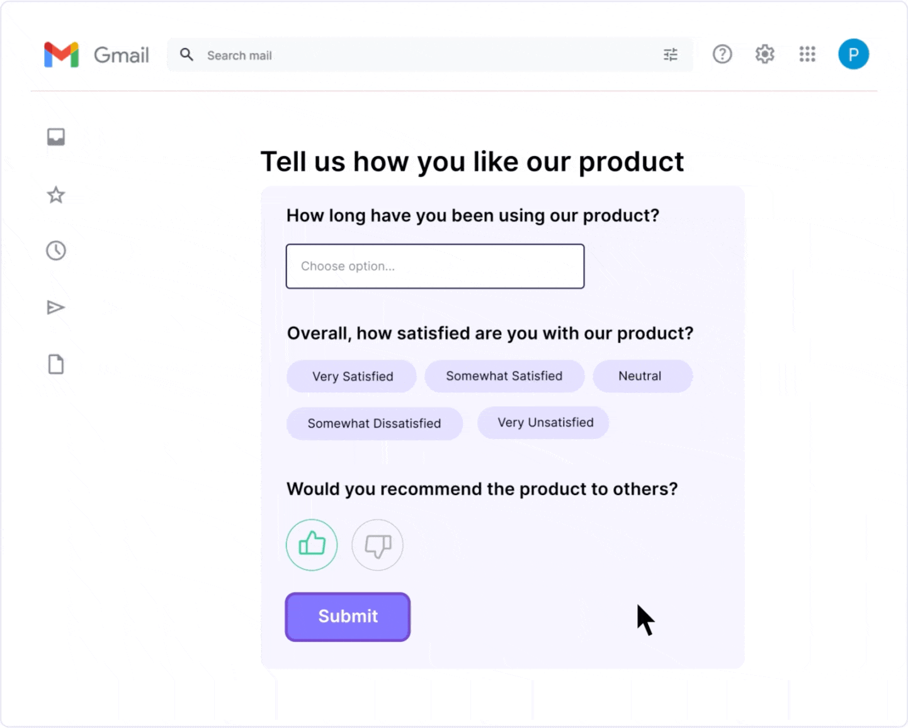
Task: Open the profile avatar menu
Action: (853, 54)
